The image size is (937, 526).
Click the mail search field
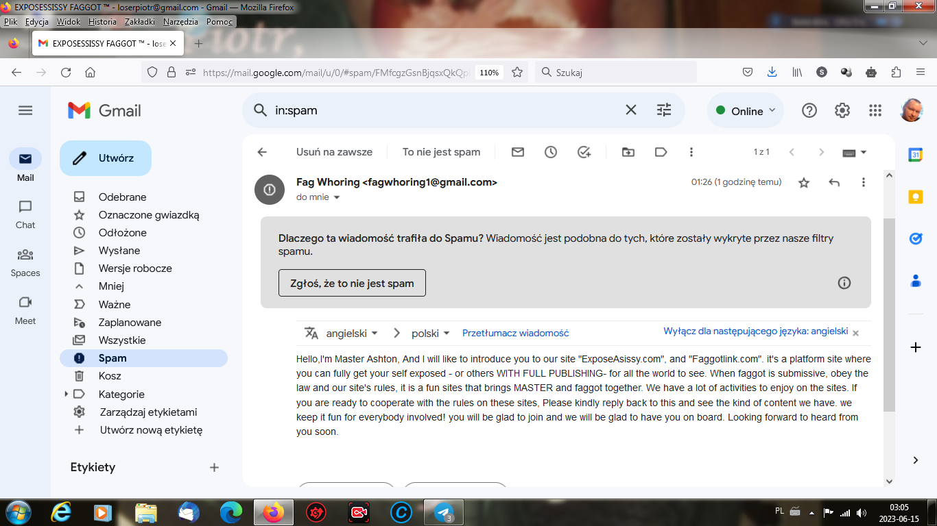[439, 110]
